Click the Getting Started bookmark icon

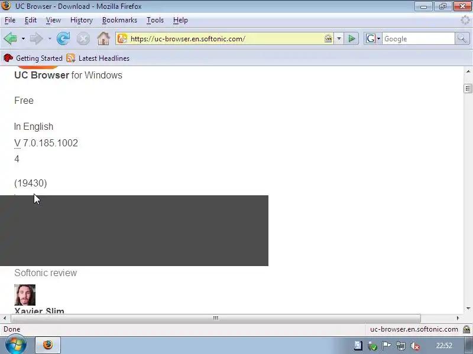point(8,58)
